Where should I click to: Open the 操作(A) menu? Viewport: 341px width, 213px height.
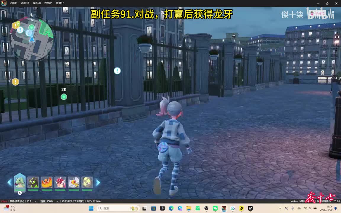(x=36, y=3)
